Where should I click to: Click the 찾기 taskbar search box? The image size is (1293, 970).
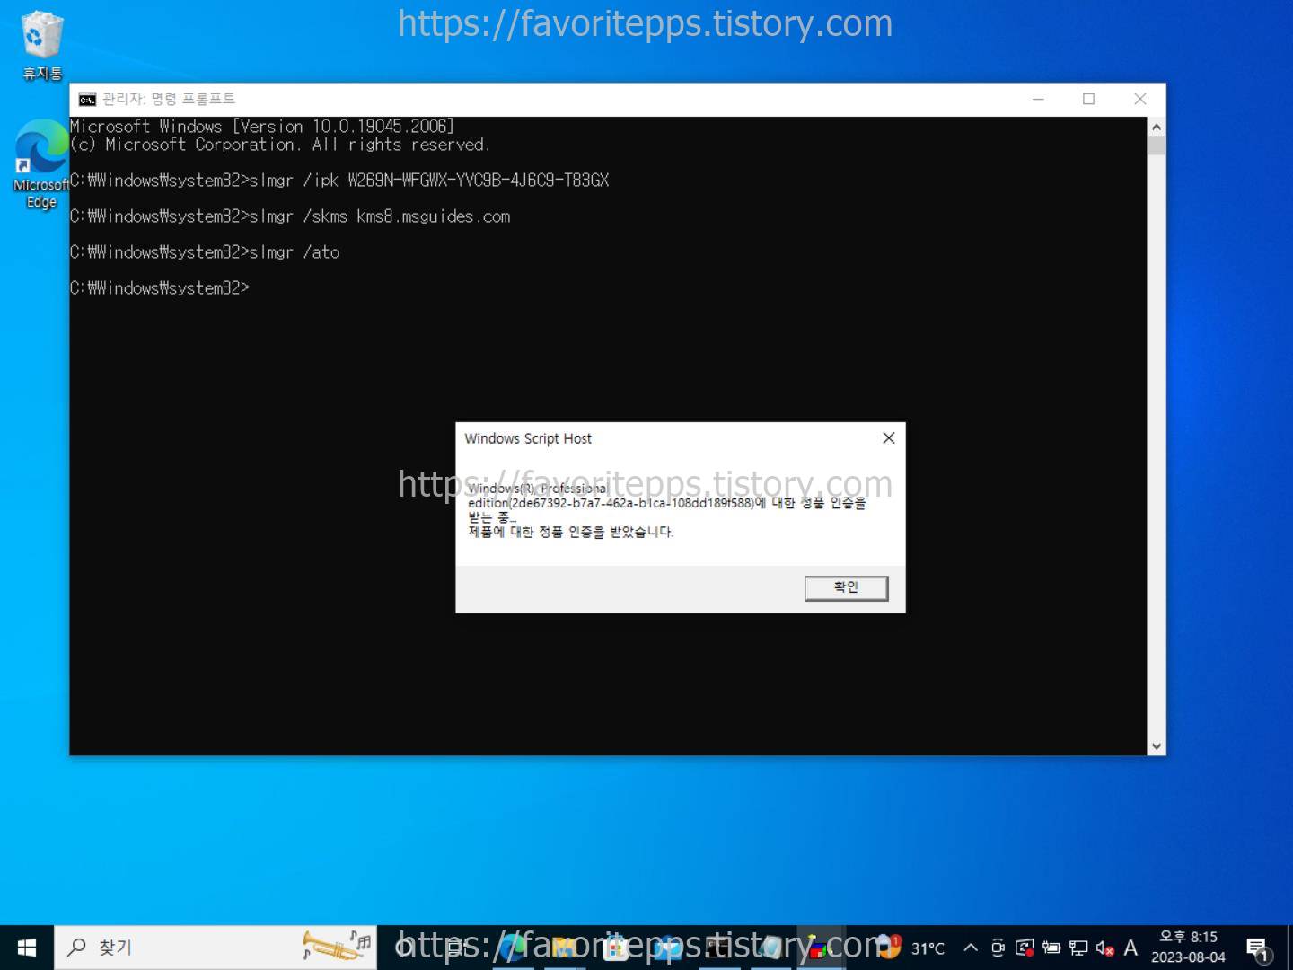[215, 948]
